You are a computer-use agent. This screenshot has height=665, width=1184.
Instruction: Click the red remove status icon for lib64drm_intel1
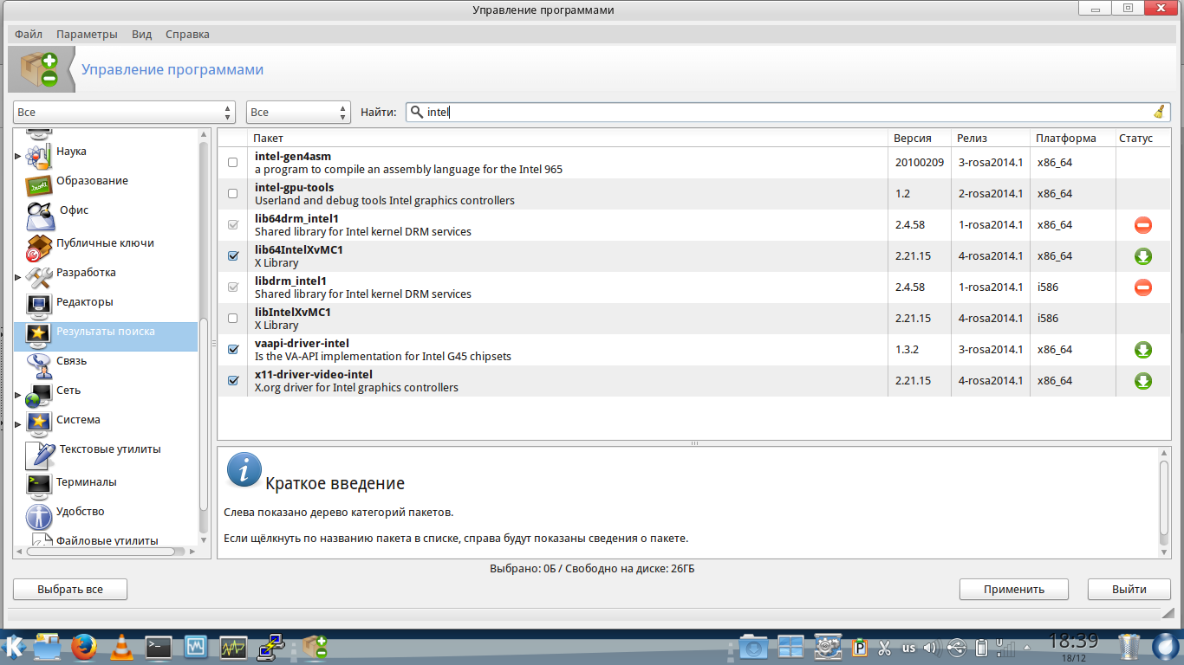point(1142,225)
